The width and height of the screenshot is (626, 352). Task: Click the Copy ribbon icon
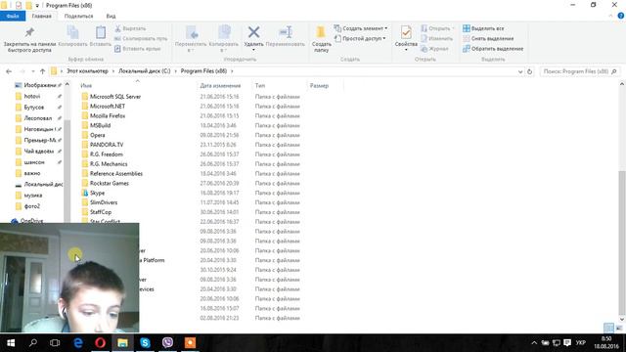(72, 32)
